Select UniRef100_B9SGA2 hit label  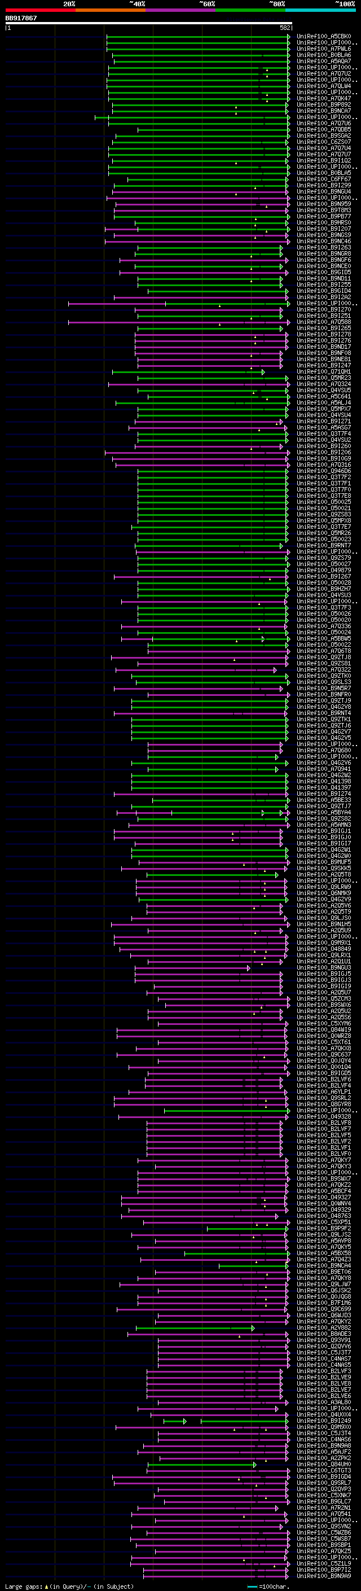click(x=323, y=136)
